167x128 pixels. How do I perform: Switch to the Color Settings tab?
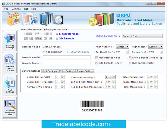[x=67, y=71]
